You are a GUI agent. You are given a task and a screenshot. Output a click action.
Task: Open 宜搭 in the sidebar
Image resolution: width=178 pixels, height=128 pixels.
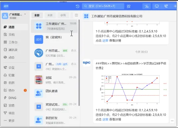15,106
